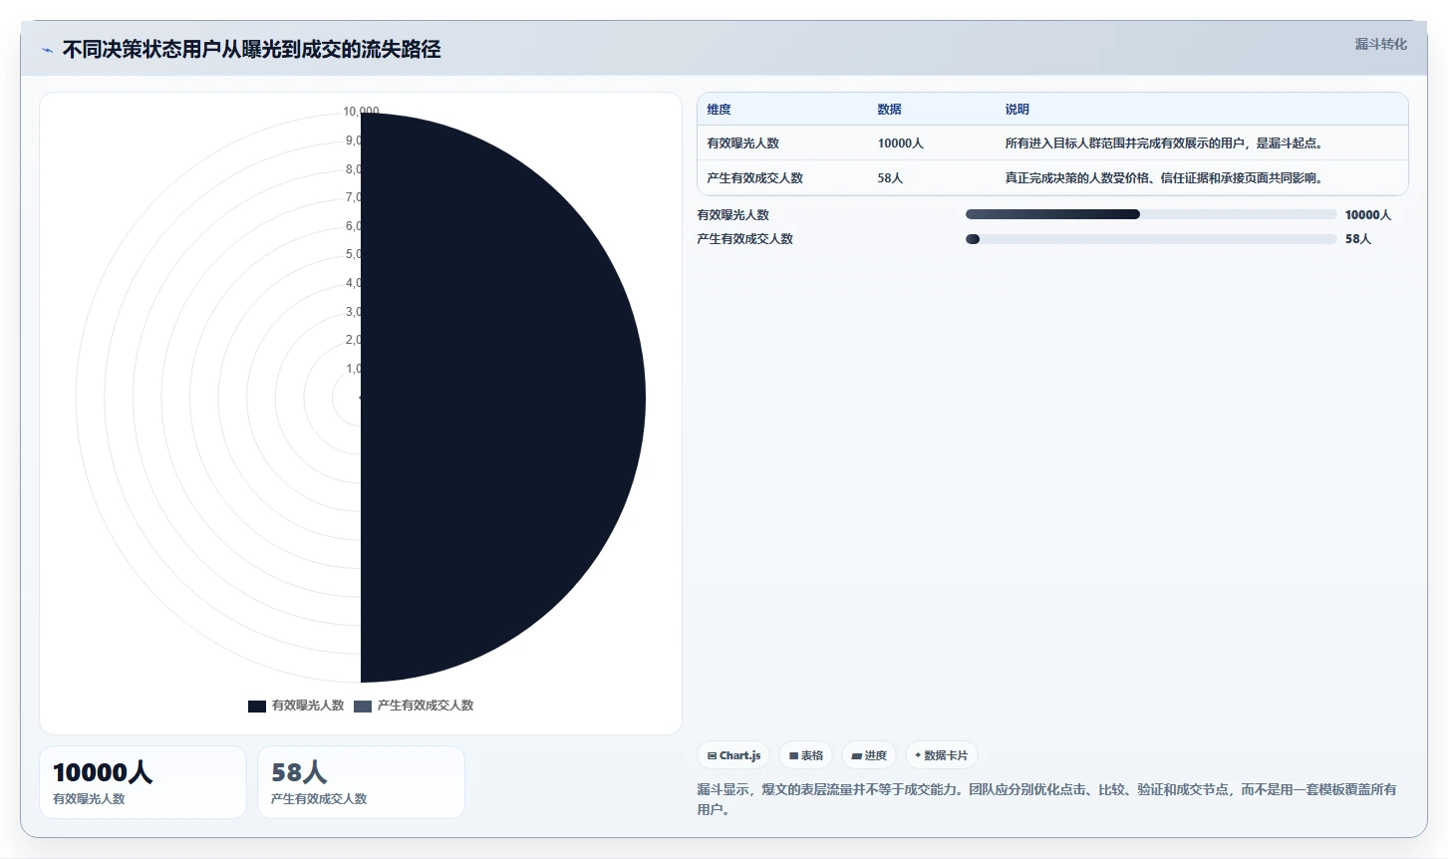Click the 10000人 progress value label
The width and height of the screenshot is (1448, 859).
click(1367, 215)
